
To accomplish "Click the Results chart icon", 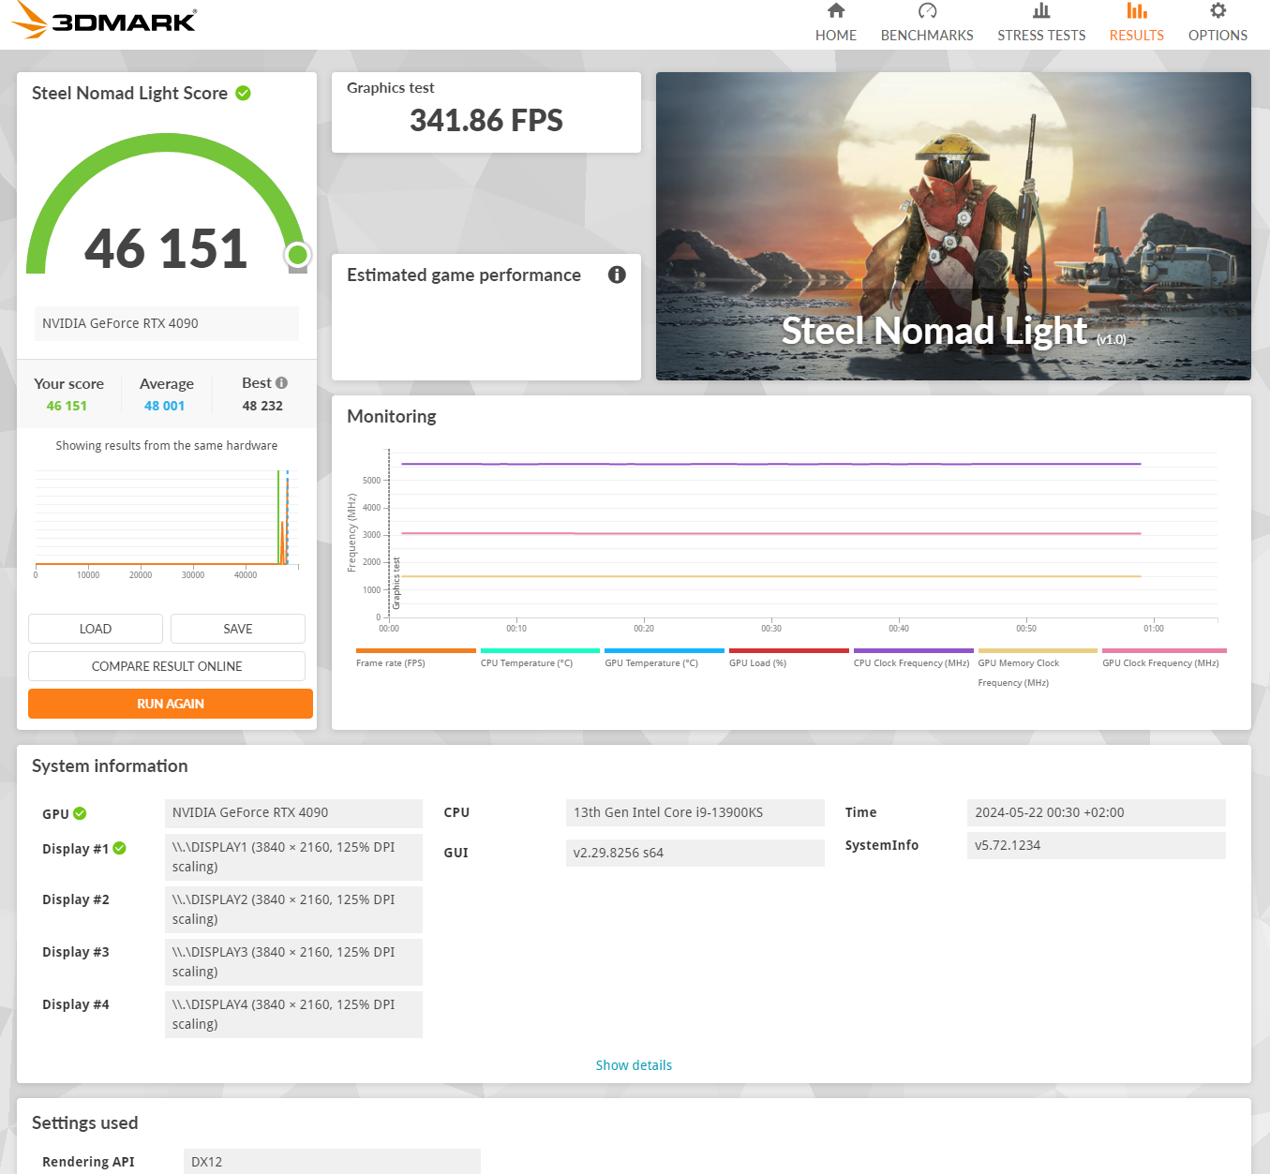I will 1137,11.
